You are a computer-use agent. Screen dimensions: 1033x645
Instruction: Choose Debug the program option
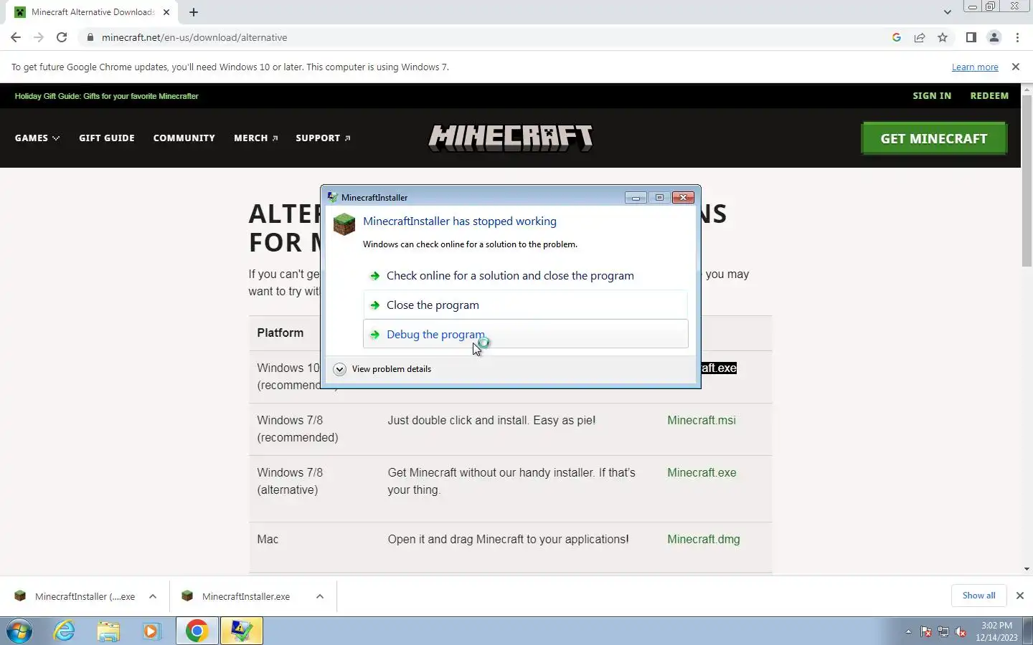(525, 334)
